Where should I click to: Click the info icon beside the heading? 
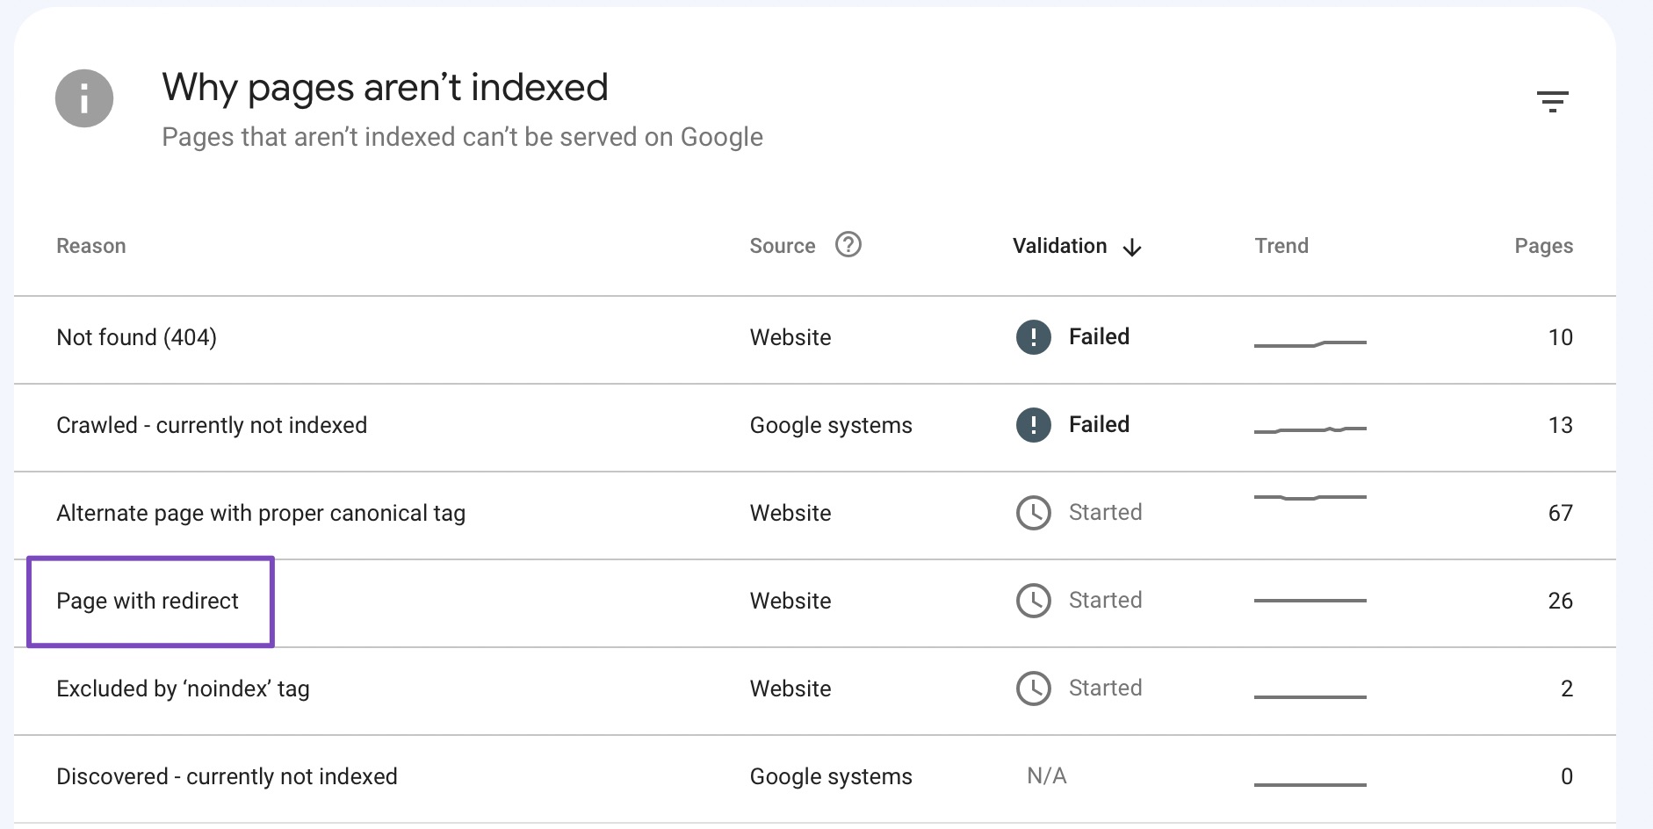click(x=84, y=98)
